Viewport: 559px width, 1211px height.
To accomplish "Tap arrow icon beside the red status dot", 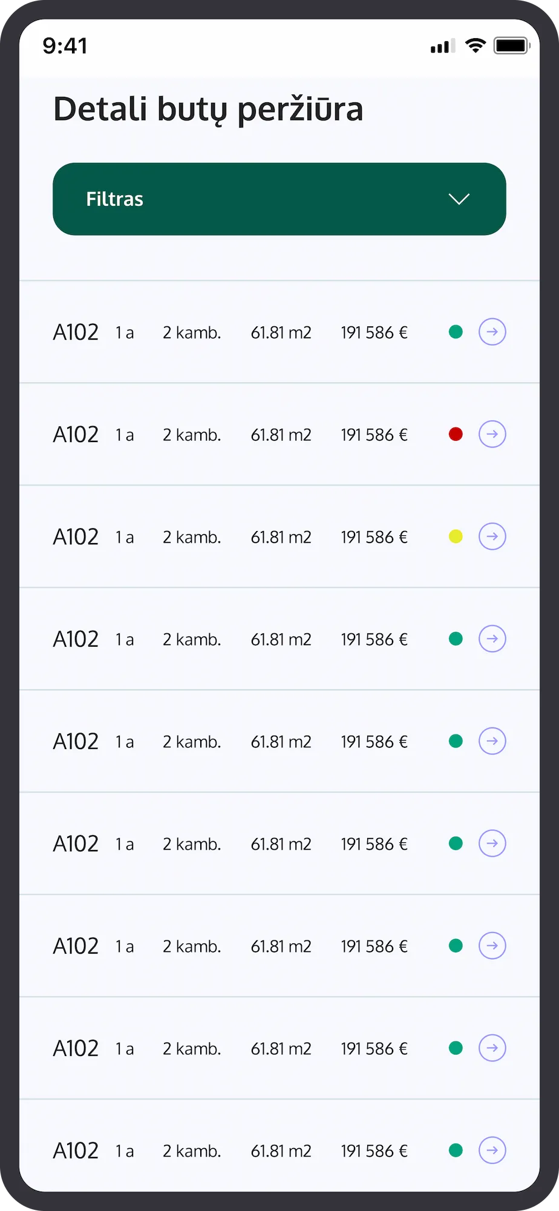I will click(x=492, y=434).
